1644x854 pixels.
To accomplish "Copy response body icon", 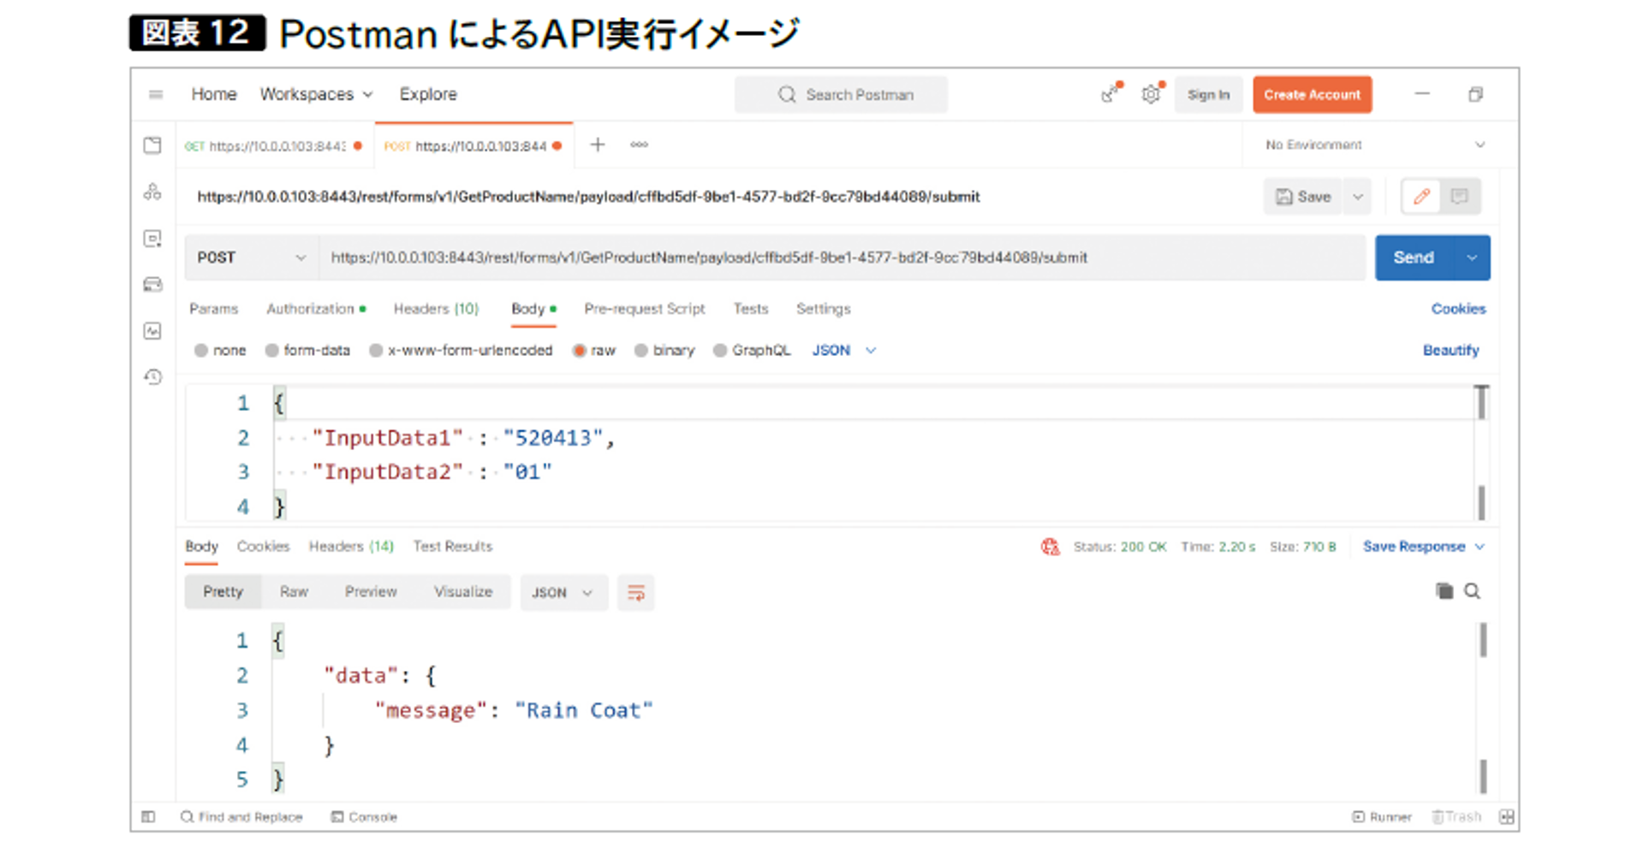I will point(1444,590).
